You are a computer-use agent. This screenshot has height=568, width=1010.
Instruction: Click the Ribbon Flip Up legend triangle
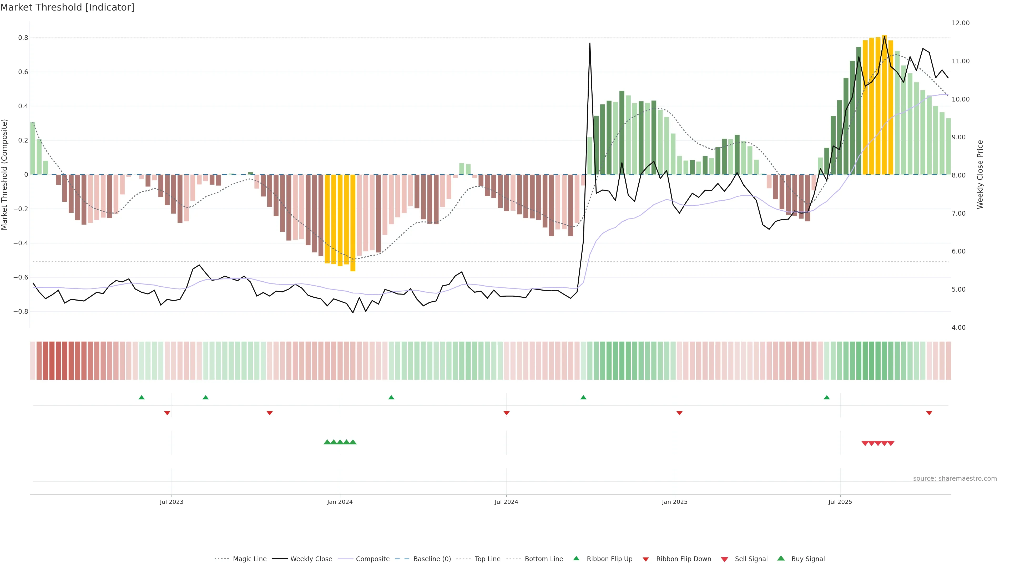[x=576, y=558]
